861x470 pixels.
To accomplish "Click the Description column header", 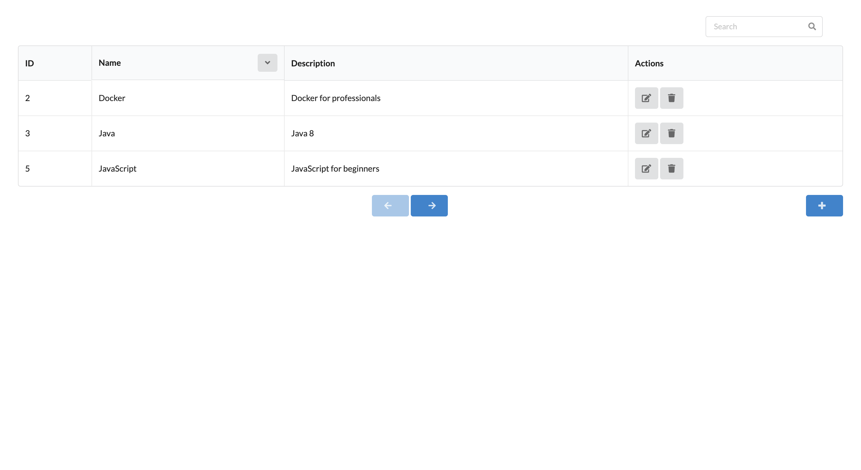I will (313, 63).
